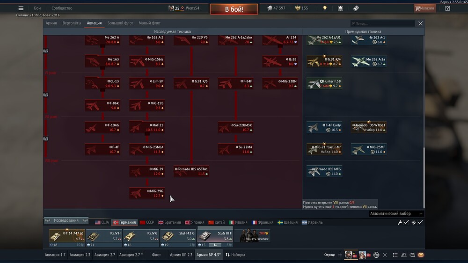468x263 pixels.
Task: Select the Германия nation flag
Action: click(124, 222)
